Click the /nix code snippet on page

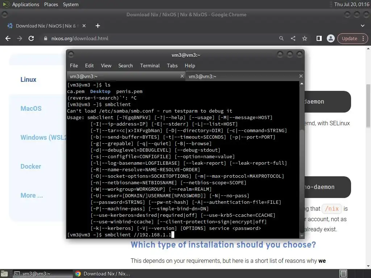tap(332, 209)
